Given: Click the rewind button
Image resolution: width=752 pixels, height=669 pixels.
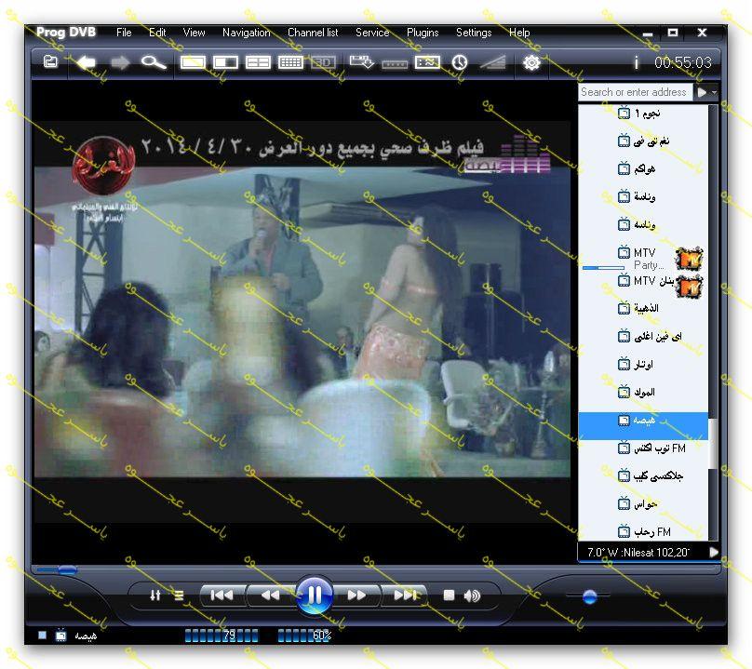Looking at the screenshot, I should 271,595.
